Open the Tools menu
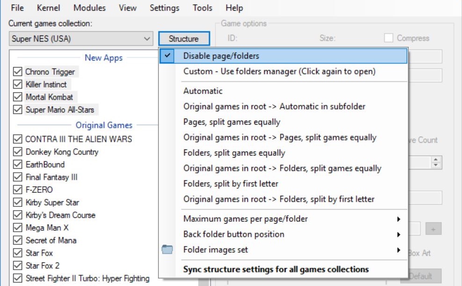462x286 pixels. [x=202, y=7]
